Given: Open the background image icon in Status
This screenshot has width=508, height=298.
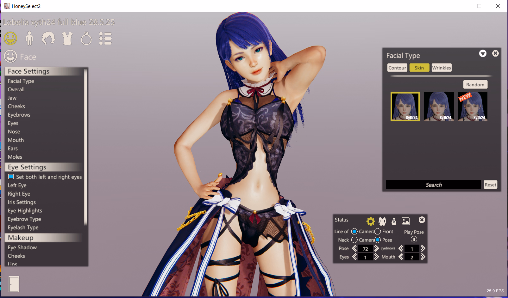Looking at the screenshot, I should pos(405,221).
